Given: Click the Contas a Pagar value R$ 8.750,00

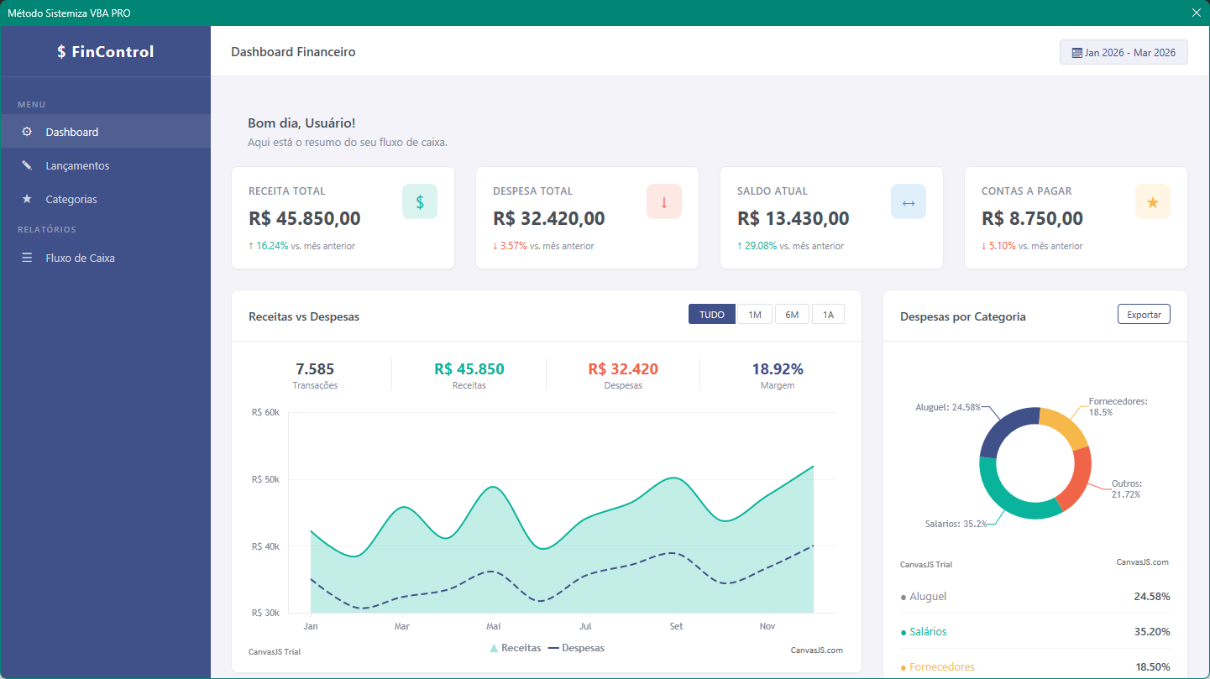Looking at the screenshot, I should 1032,218.
